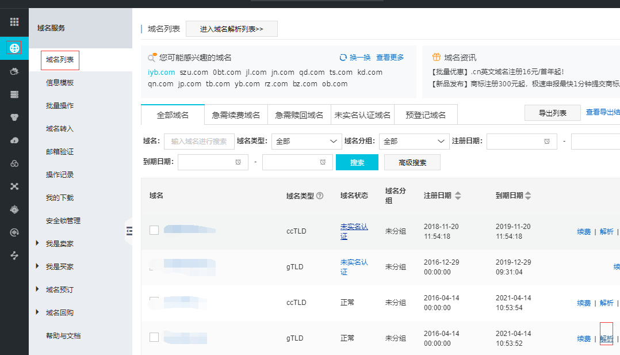Screen dimensions: 620x355
Task: Open suggested domain szu.com
Action: 194,72
